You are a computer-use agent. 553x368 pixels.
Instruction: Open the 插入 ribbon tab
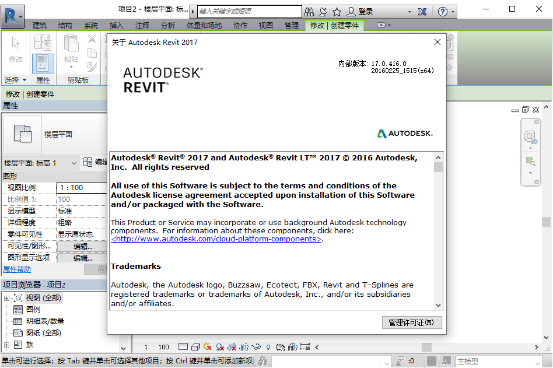(117, 26)
